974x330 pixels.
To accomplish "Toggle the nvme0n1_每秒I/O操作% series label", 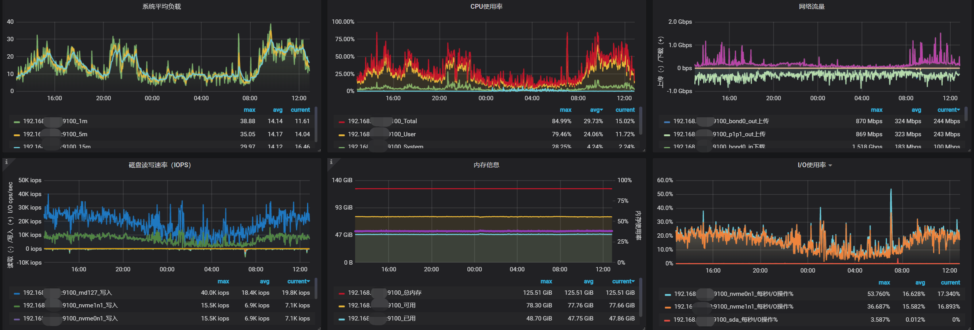I will 734,294.
